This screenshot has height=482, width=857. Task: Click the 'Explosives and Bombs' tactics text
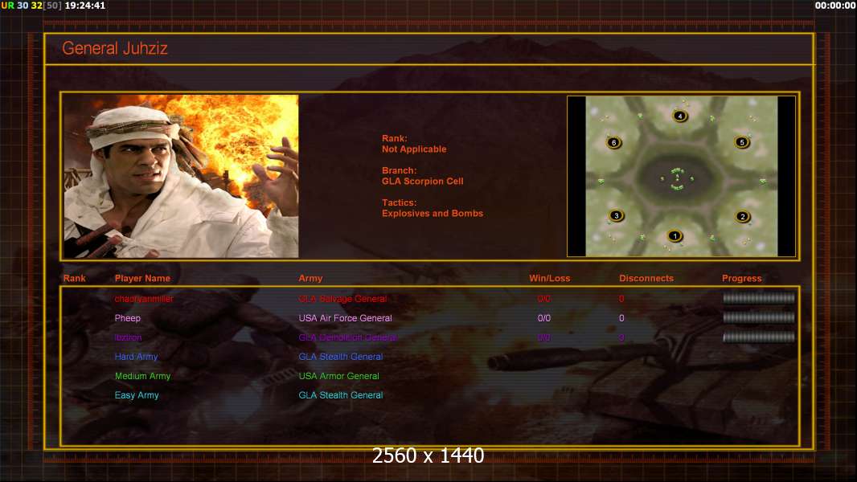[433, 214]
